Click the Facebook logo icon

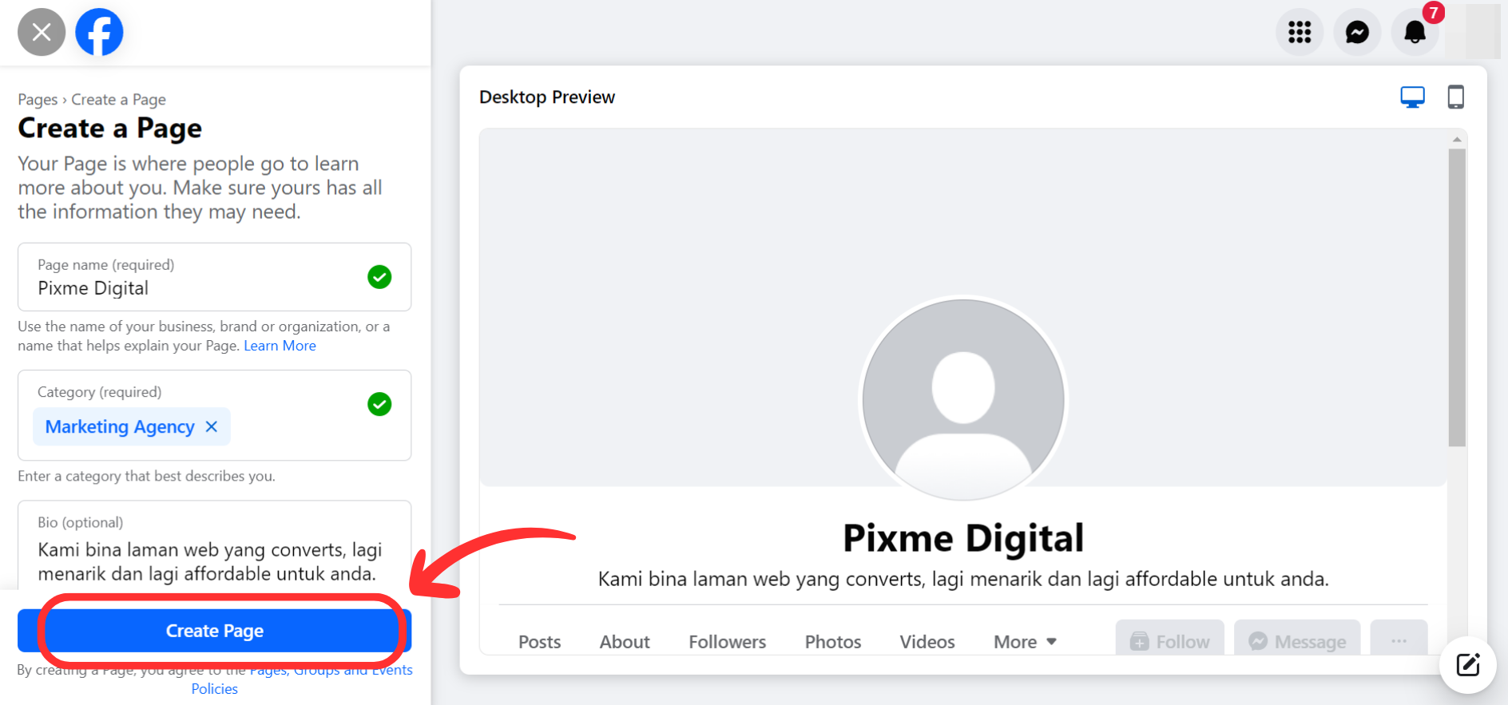pos(99,32)
